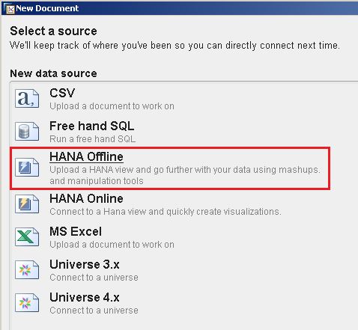Click the Universe 4.x star icon

[27, 302]
